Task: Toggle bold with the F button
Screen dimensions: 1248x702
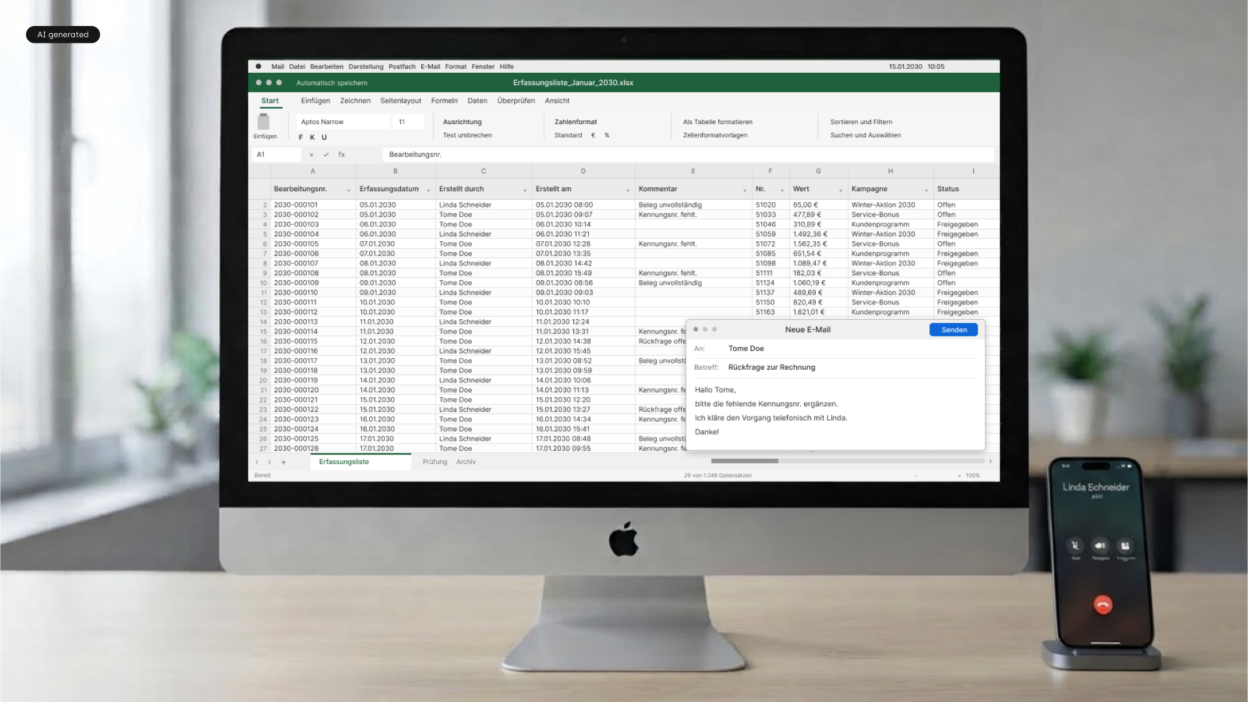Action: (x=301, y=137)
